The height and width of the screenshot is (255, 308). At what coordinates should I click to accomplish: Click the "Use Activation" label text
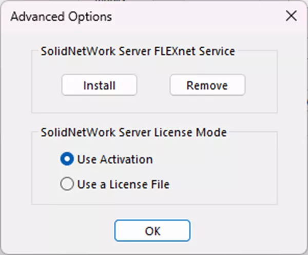point(114,160)
